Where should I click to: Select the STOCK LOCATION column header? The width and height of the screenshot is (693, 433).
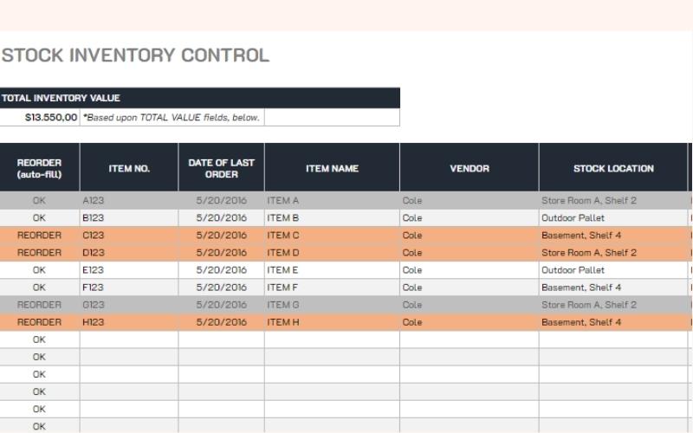(x=612, y=168)
